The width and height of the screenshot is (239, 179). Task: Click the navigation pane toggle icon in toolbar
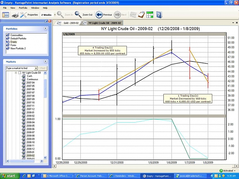(6, 15)
